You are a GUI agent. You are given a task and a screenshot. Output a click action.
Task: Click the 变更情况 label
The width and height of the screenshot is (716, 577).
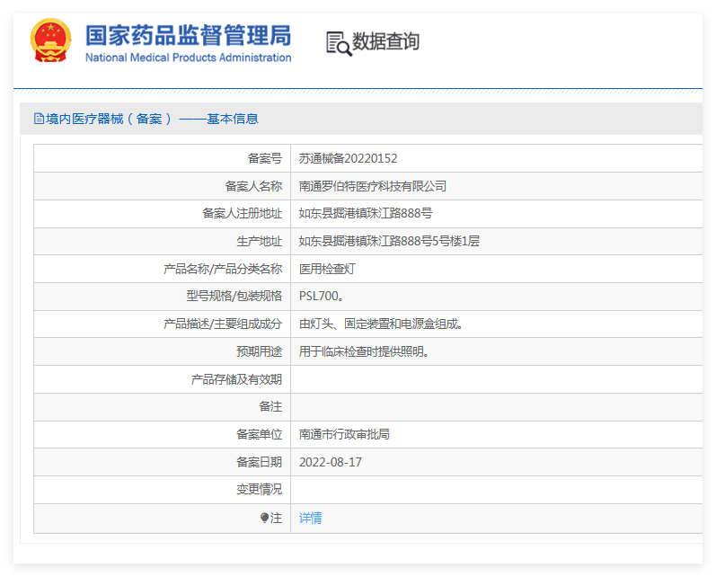pos(259,489)
